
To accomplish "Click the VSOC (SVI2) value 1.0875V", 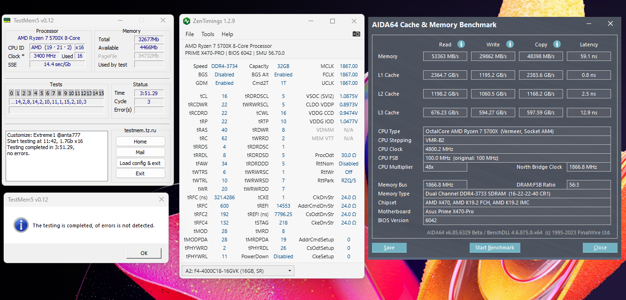I will (x=348, y=96).
